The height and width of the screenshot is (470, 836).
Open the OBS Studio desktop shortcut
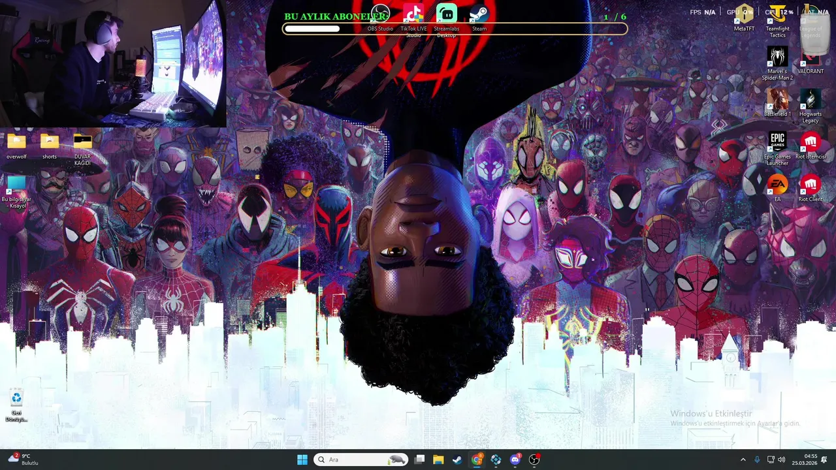(x=380, y=18)
